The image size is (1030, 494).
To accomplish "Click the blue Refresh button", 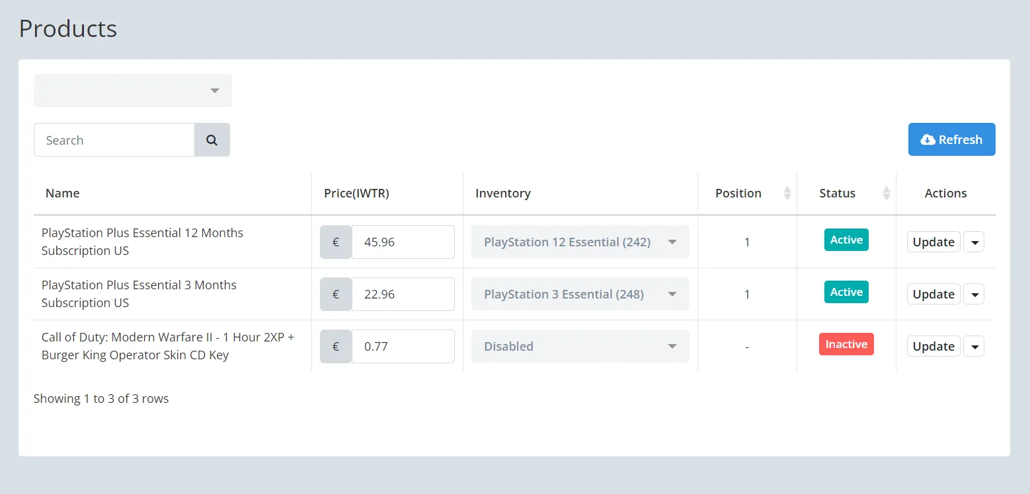I will pyautogui.click(x=952, y=139).
